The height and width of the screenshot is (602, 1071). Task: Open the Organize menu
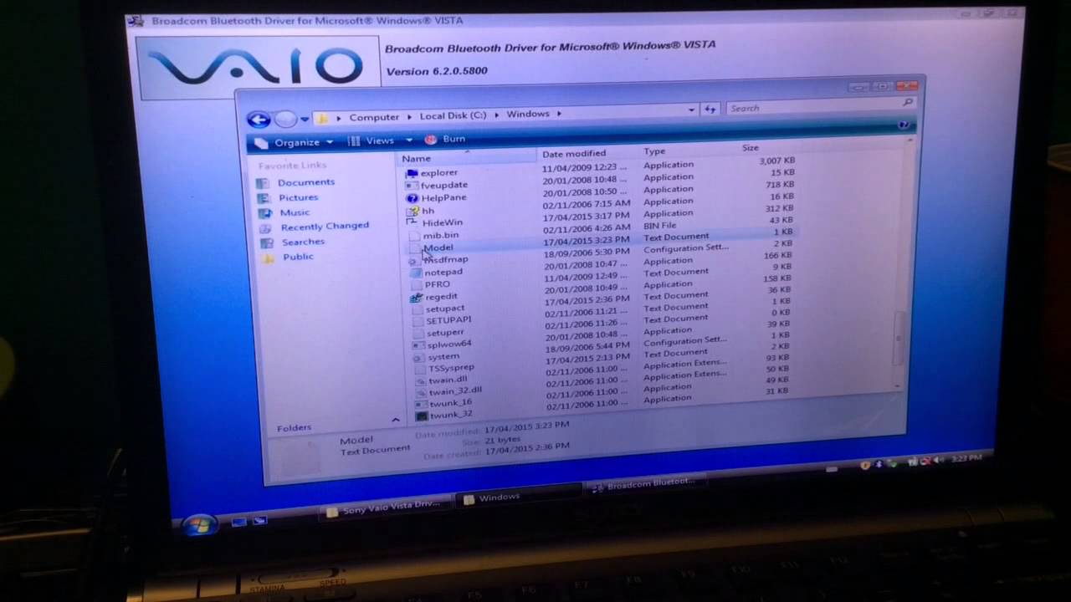point(293,142)
